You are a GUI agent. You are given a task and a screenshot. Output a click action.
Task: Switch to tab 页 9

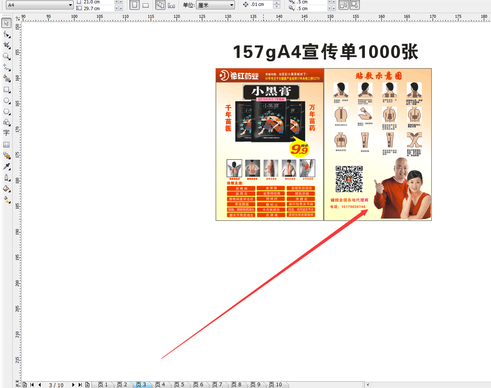(x=256, y=385)
